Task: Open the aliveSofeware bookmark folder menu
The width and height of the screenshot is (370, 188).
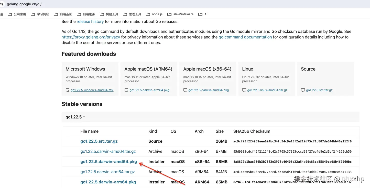Action: (x=180, y=14)
